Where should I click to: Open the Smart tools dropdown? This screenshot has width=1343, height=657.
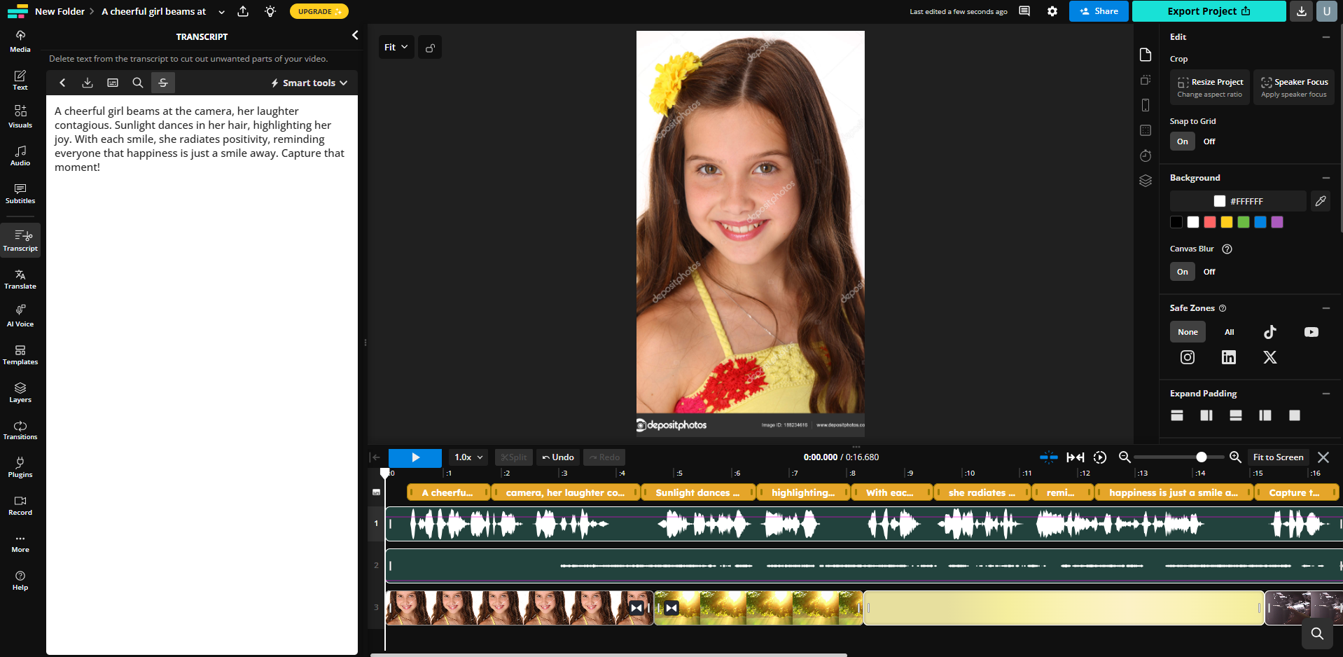click(308, 82)
